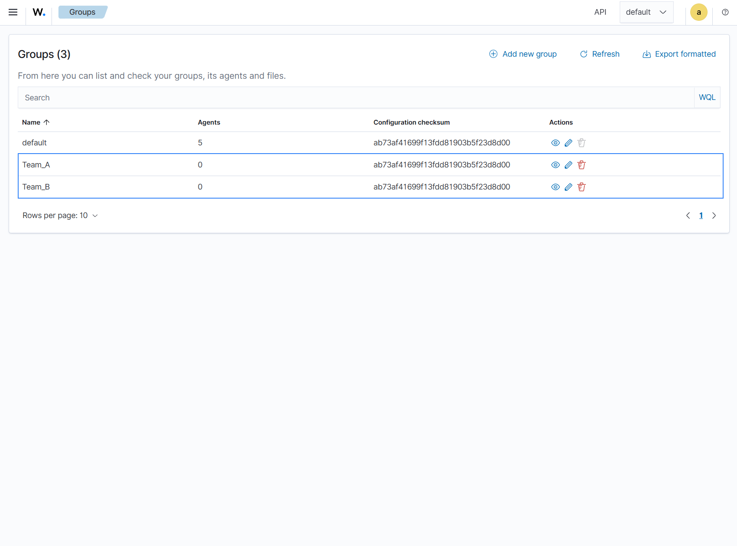The height and width of the screenshot is (546, 737).
Task: Export formatted groups list
Action: tap(679, 54)
